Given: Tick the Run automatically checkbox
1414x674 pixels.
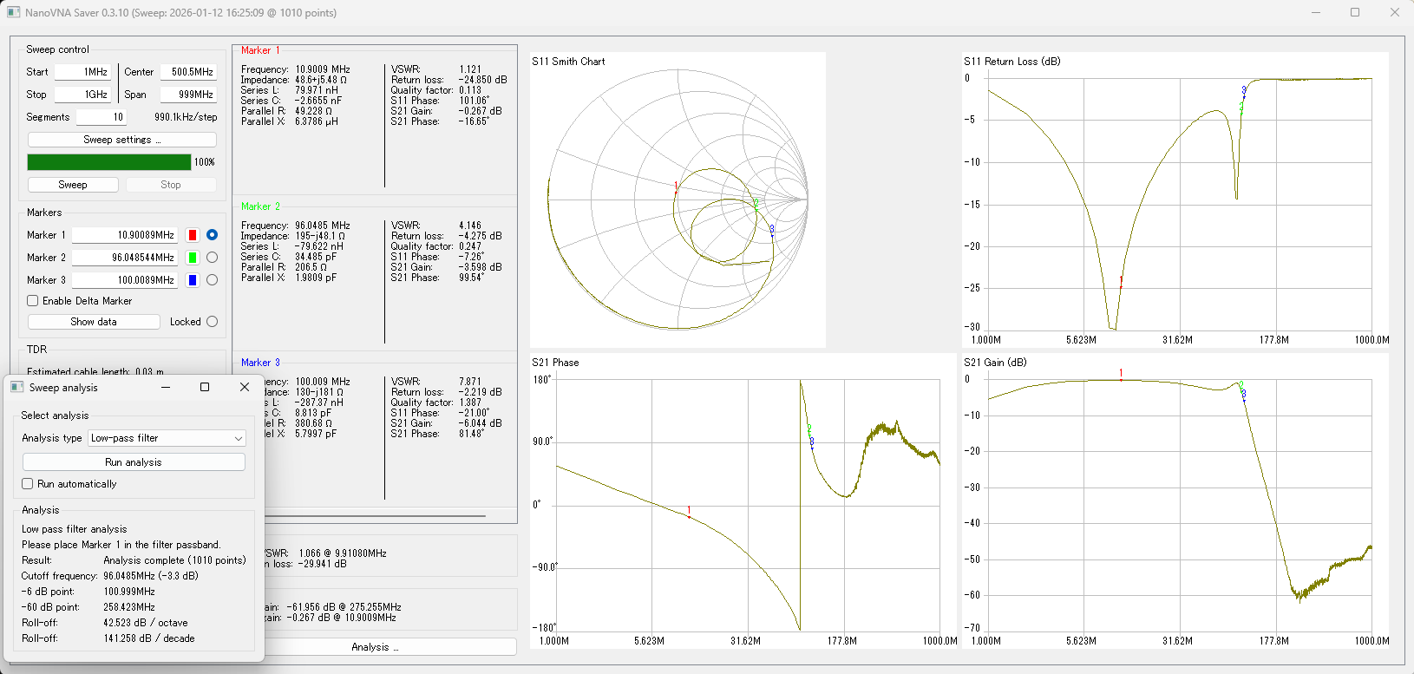Looking at the screenshot, I should [28, 484].
